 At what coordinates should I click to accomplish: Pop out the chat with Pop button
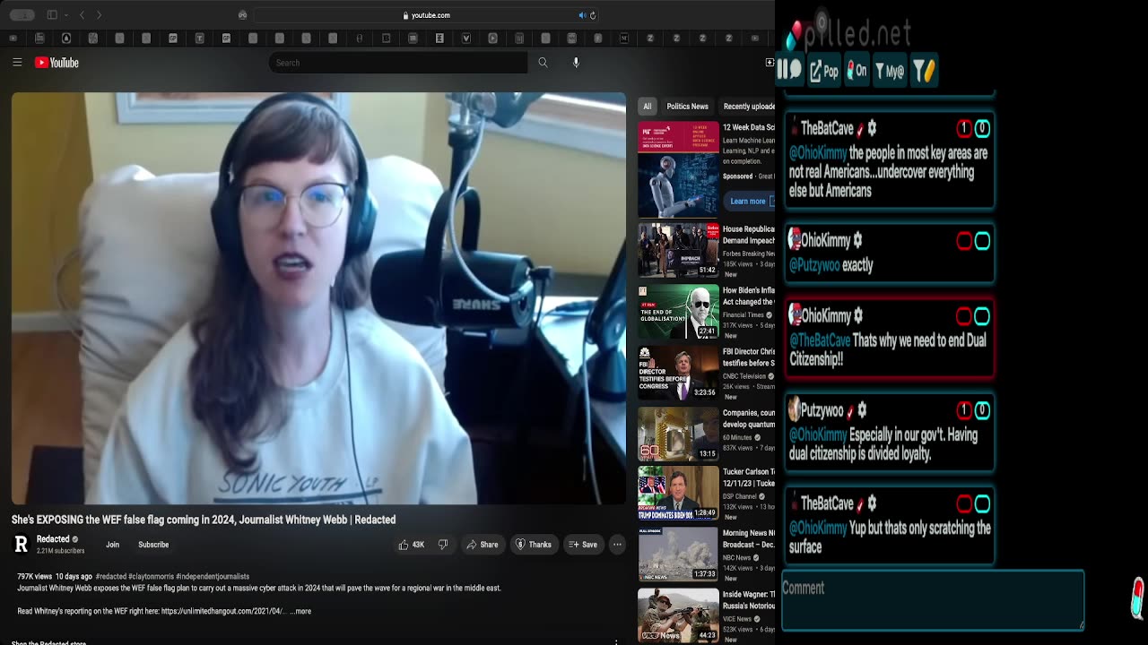click(824, 71)
